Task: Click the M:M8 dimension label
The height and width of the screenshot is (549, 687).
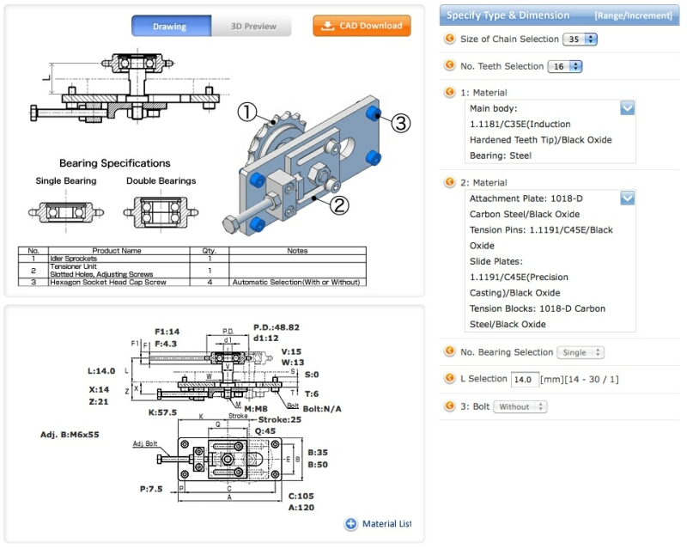Action: (256, 409)
